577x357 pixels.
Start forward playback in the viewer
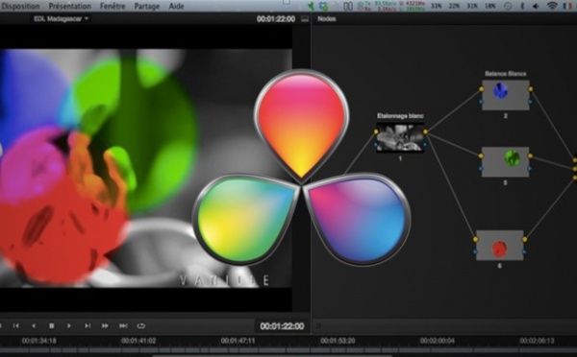[69, 325]
